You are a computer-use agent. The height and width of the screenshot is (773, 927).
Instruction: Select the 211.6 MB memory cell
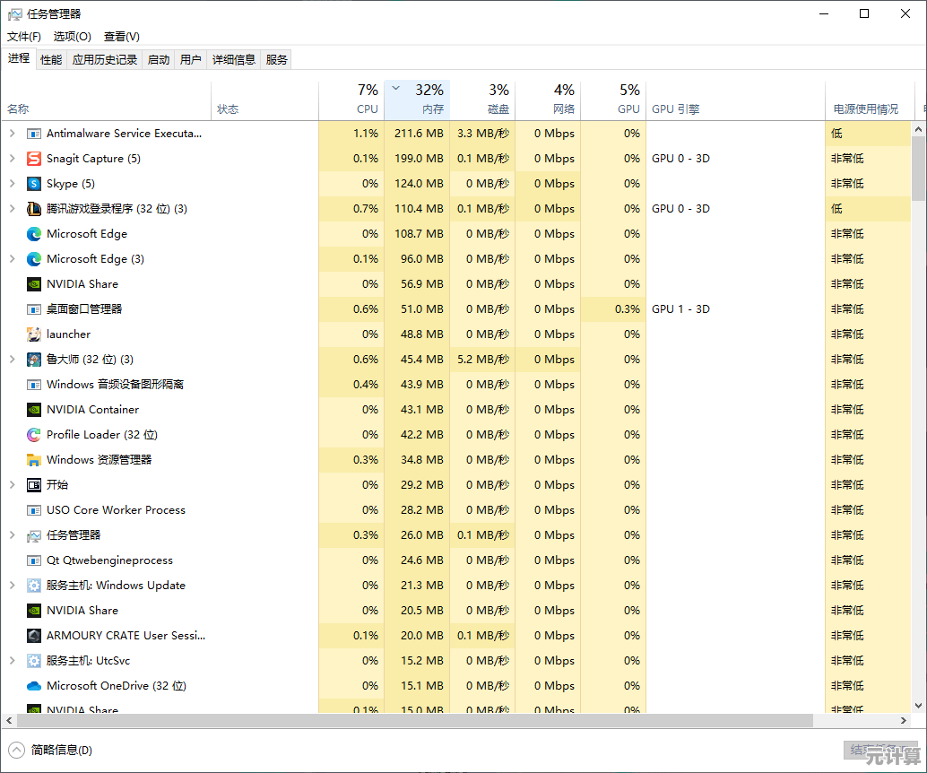click(417, 134)
